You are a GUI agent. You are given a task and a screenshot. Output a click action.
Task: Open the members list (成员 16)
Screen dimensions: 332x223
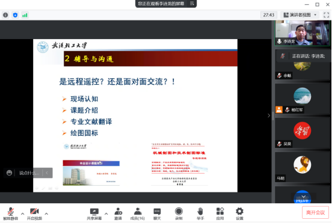(x=138, y=214)
